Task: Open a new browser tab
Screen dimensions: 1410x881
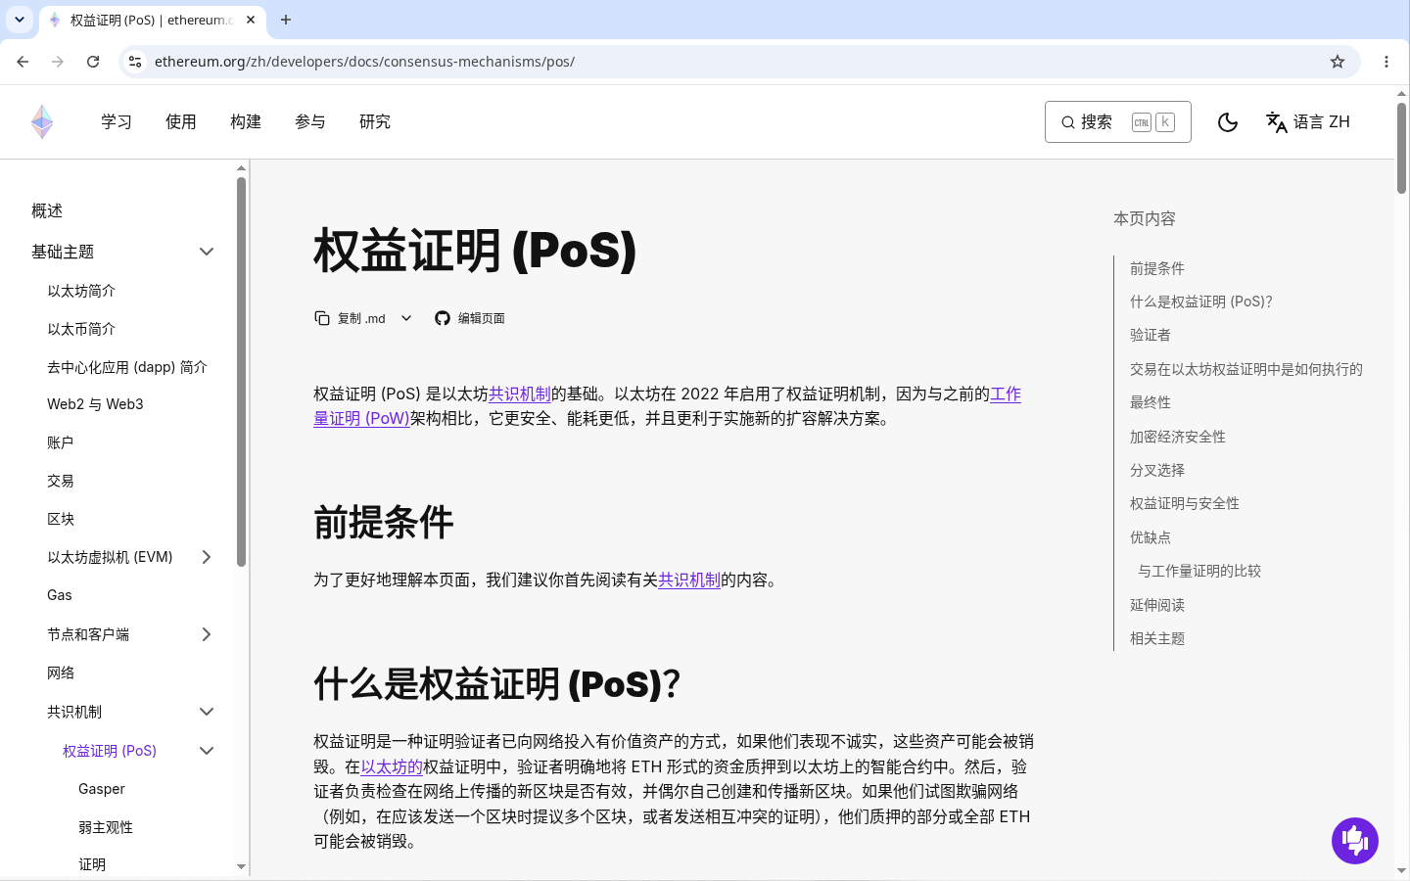Action: coord(286,20)
